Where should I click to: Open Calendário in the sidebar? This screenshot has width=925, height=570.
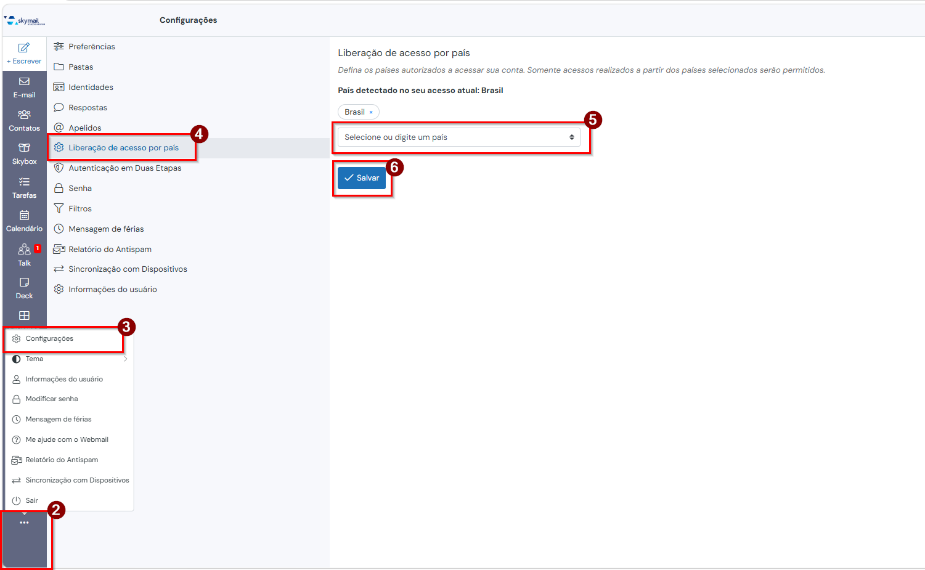(x=24, y=221)
